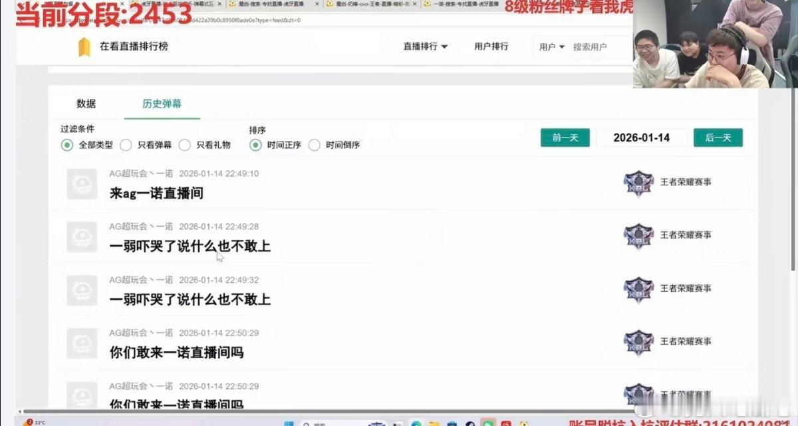Image resolution: width=798 pixels, height=426 pixels.
Task: Expand the 直播排行 dropdown menu
Action: (x=426, y=47)
